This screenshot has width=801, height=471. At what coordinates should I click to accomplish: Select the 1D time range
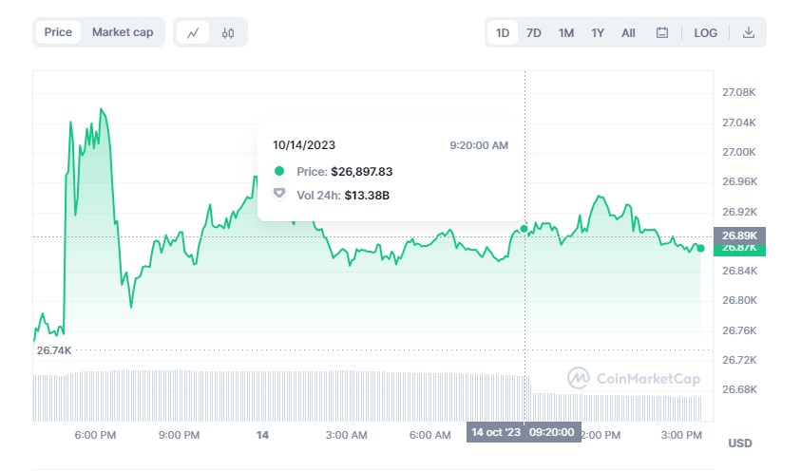[x=503, y=32]
